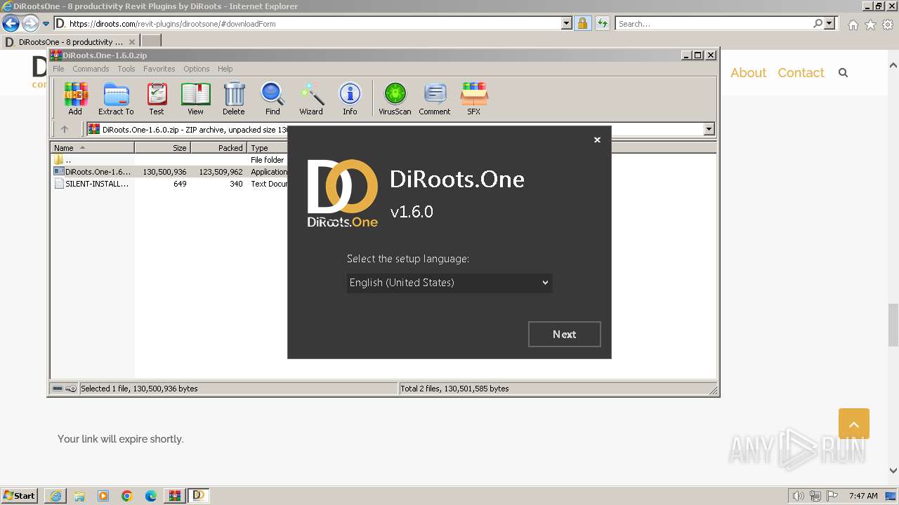
Task: Click the security lock icon in address bar
Action: 582,23
